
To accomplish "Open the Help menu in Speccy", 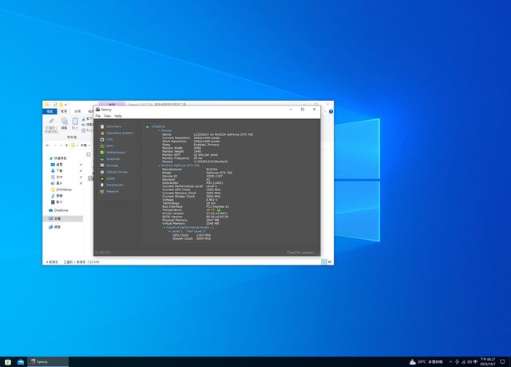I will pos(118,116).
